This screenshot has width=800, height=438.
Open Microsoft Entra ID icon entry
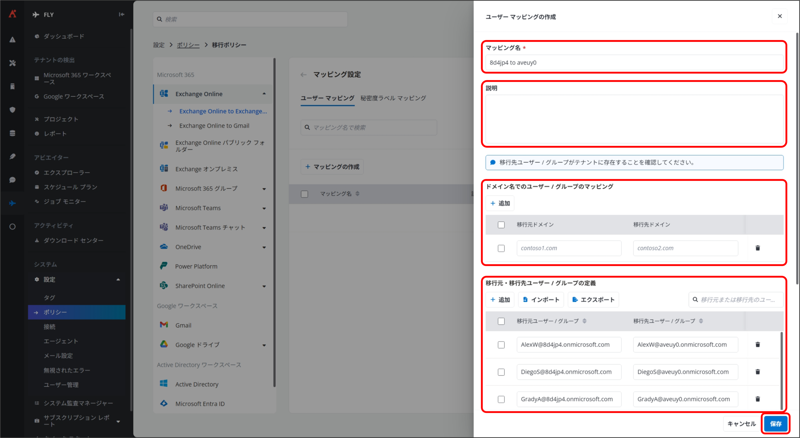click(164, 403)
